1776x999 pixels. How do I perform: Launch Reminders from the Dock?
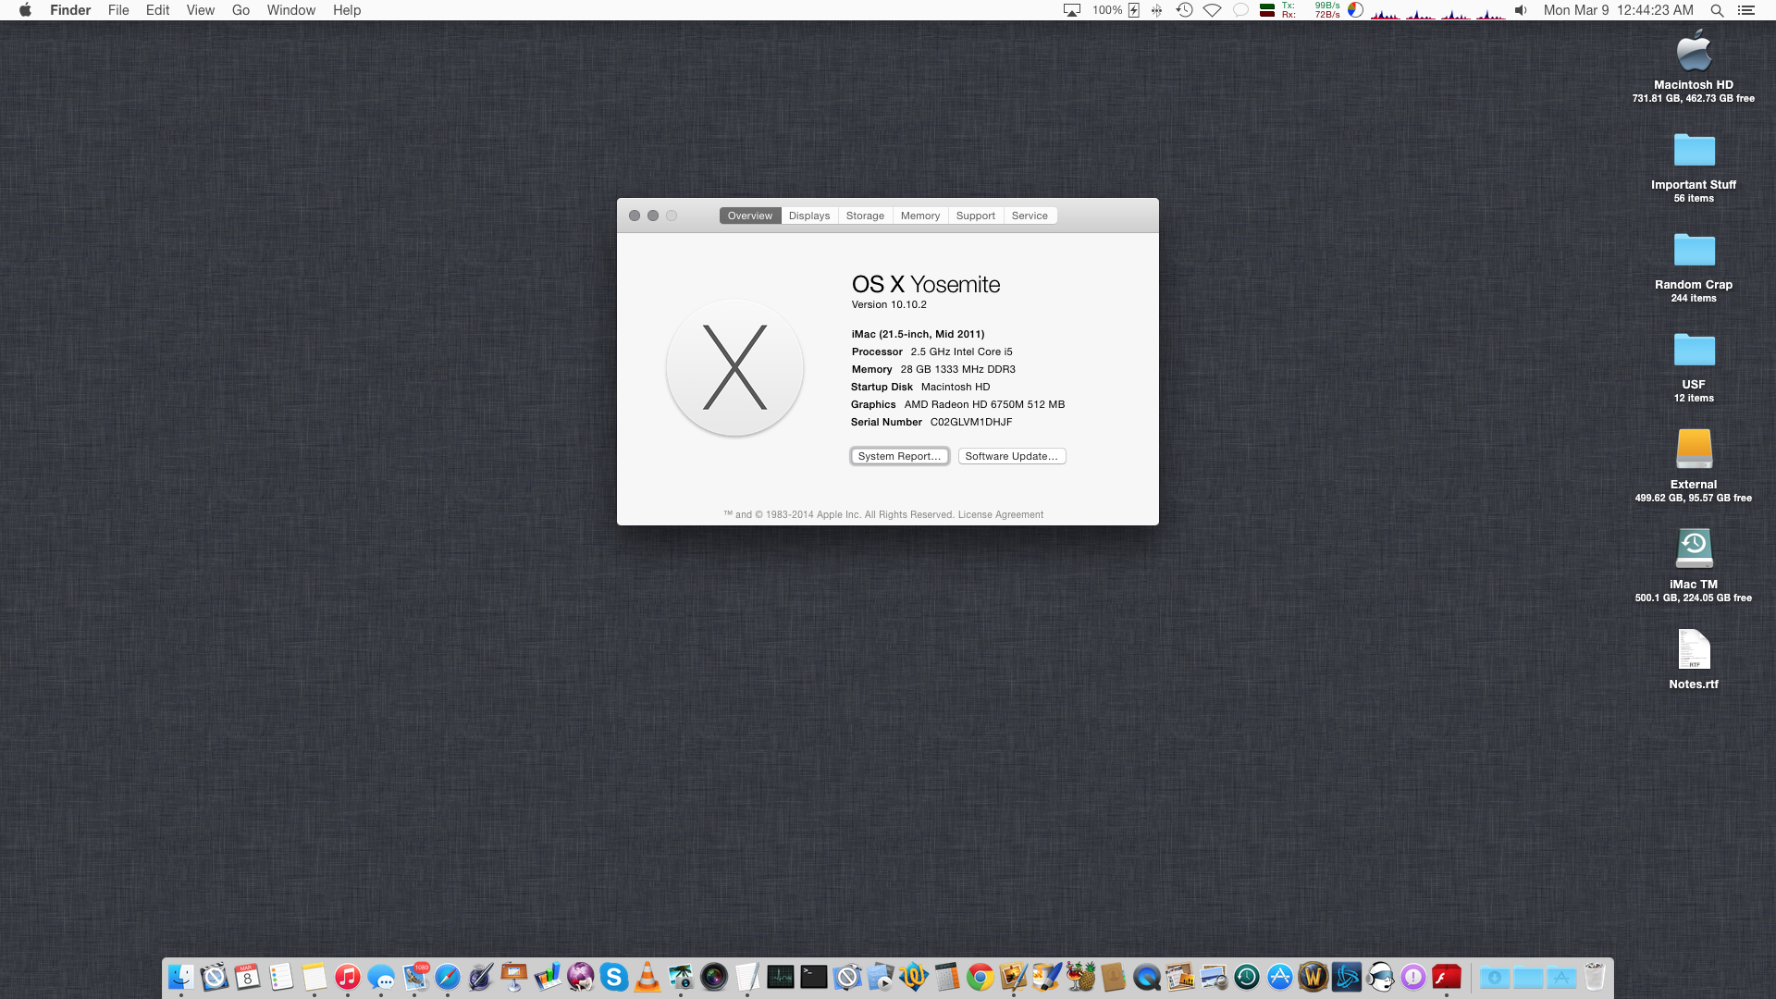(281, 977)
